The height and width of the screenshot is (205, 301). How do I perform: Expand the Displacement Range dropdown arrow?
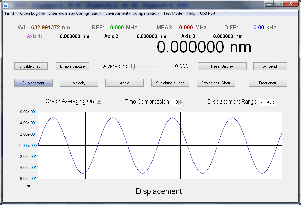click(x=262, y=102)
